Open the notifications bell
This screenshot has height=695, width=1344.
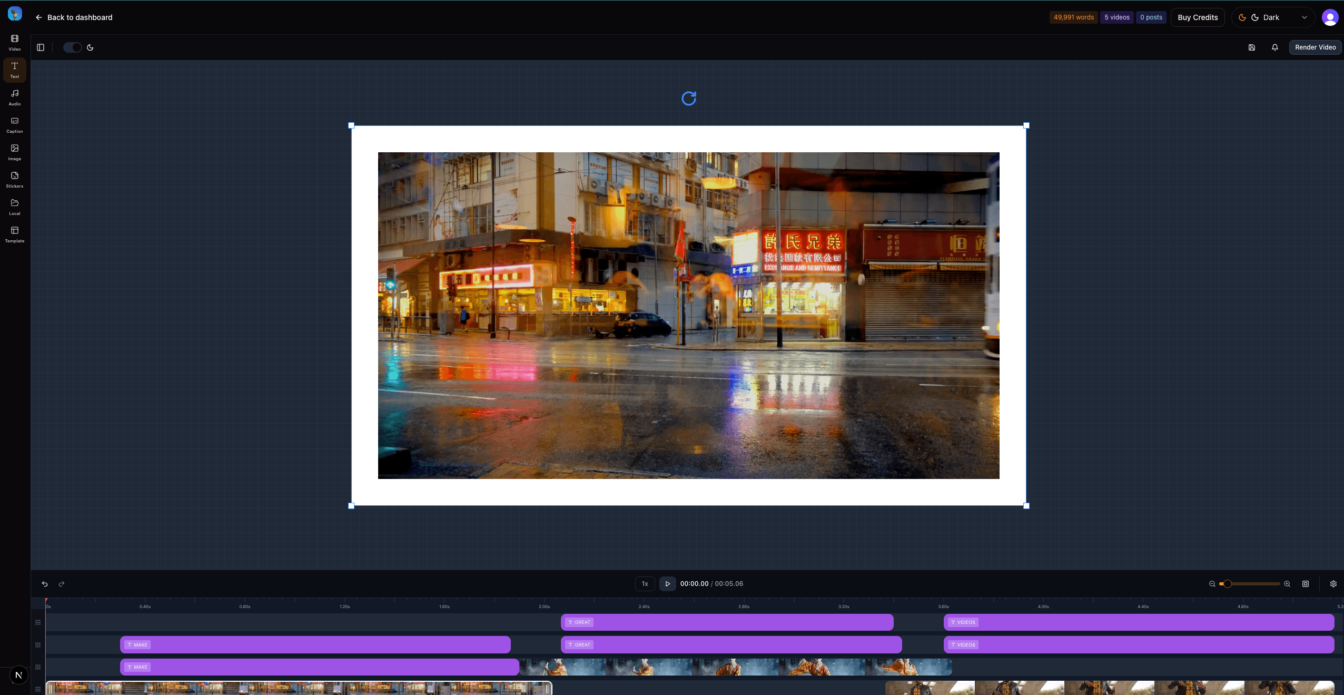[1274, 47]
